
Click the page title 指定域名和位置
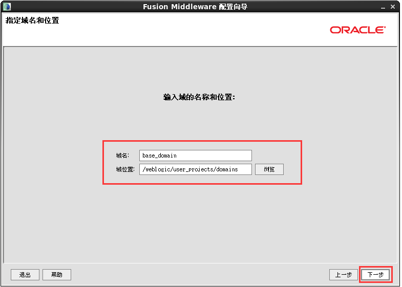(32, 20)
